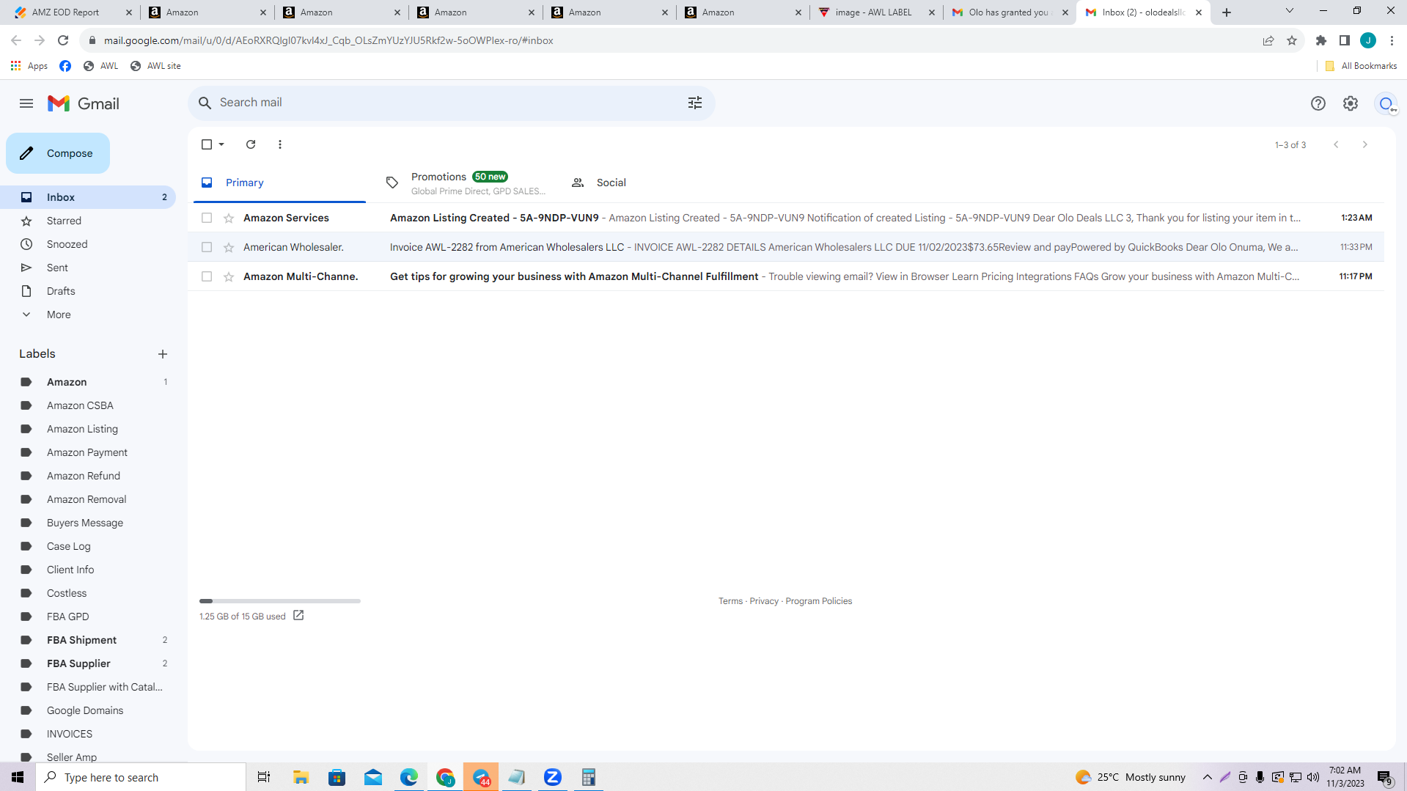Click the Gmail logo
This screenshot has width=1407, height=791.
84,103
